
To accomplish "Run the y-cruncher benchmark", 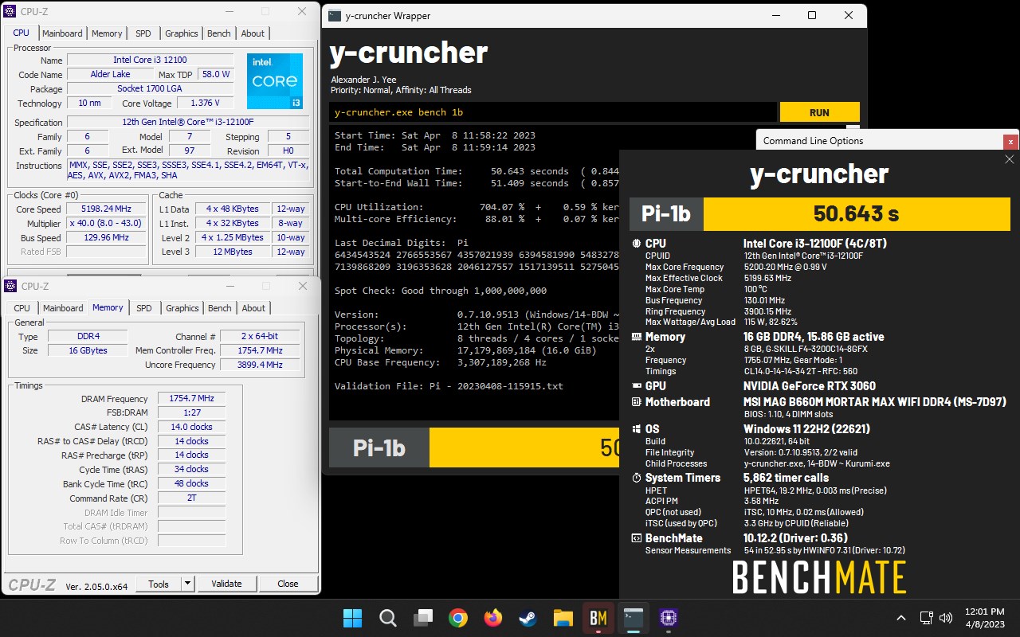I will coord(819,112).
